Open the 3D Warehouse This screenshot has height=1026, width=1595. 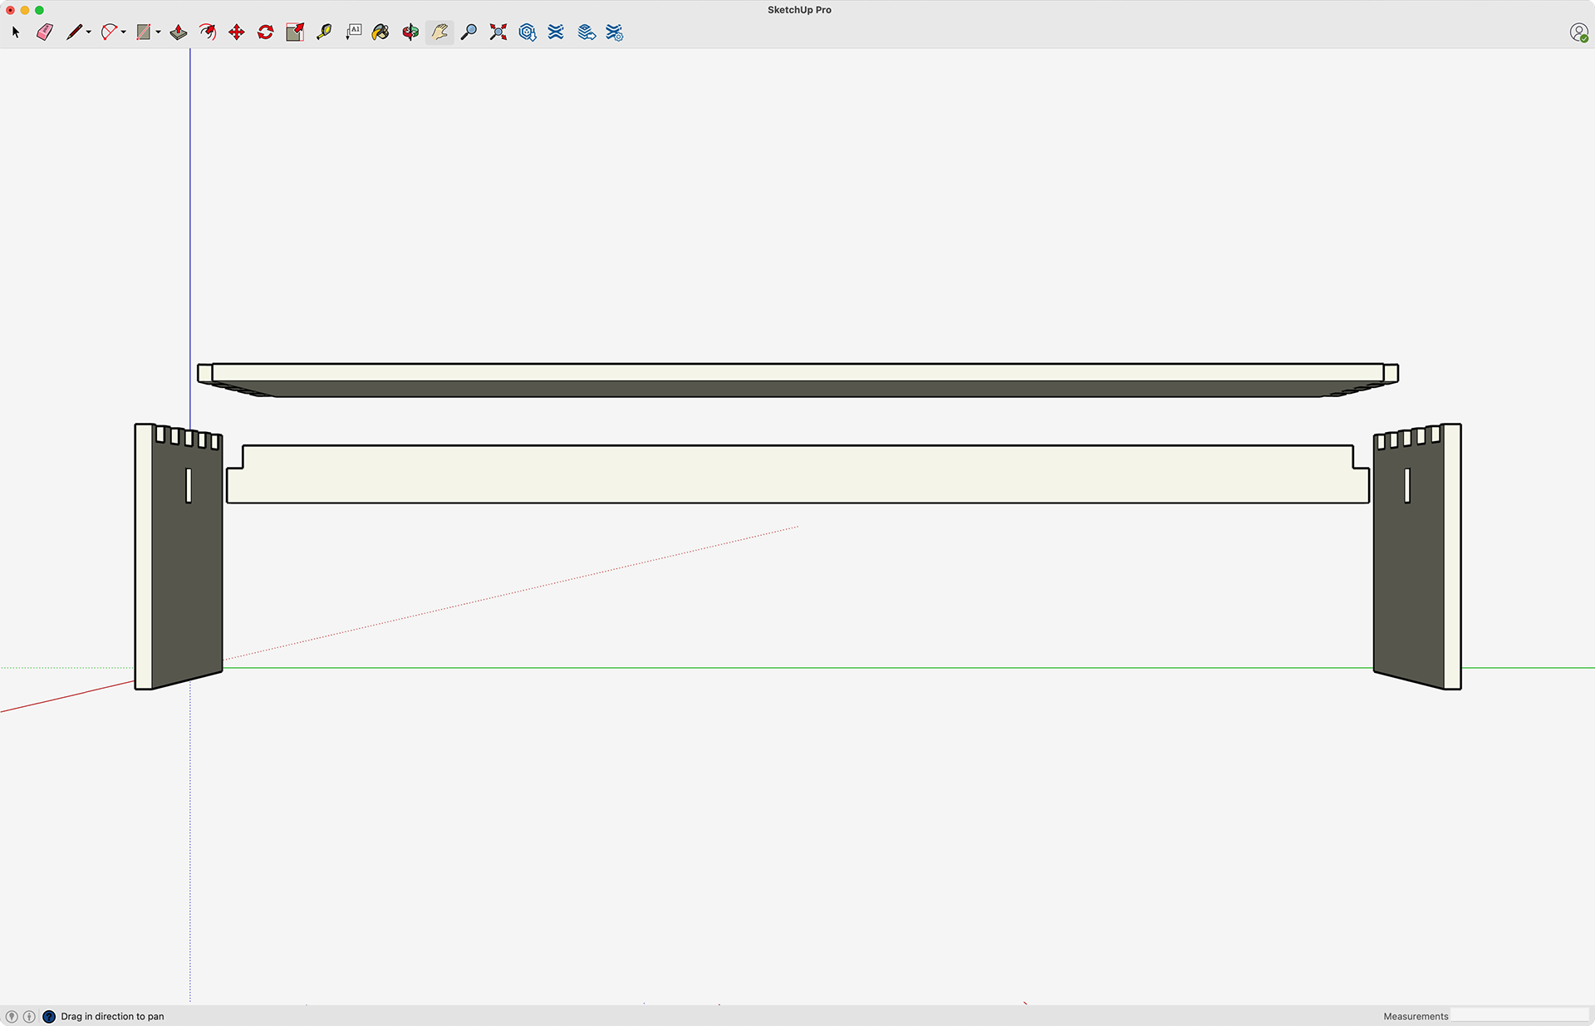pyautogui.click(x=528, y=32)
